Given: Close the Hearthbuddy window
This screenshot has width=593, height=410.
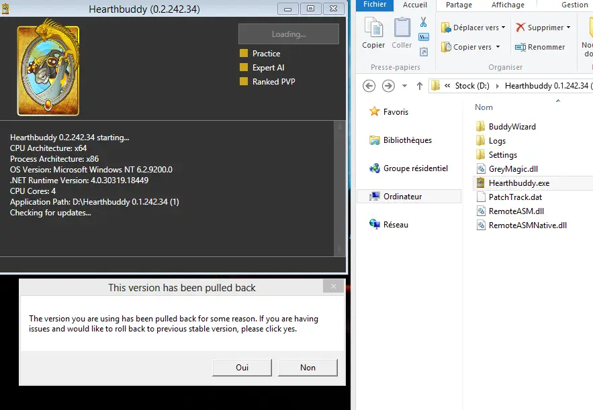Looking at the screenshot, I should 334,9.
